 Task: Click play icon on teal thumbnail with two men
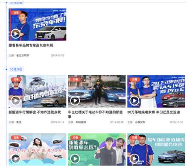coord(134,159)
